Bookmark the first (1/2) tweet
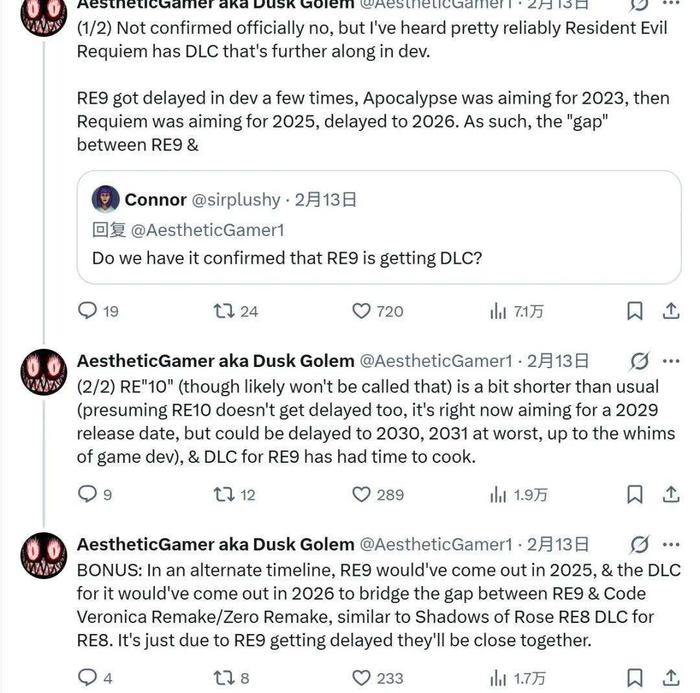The image size is (700, 693). coord(635,311)
